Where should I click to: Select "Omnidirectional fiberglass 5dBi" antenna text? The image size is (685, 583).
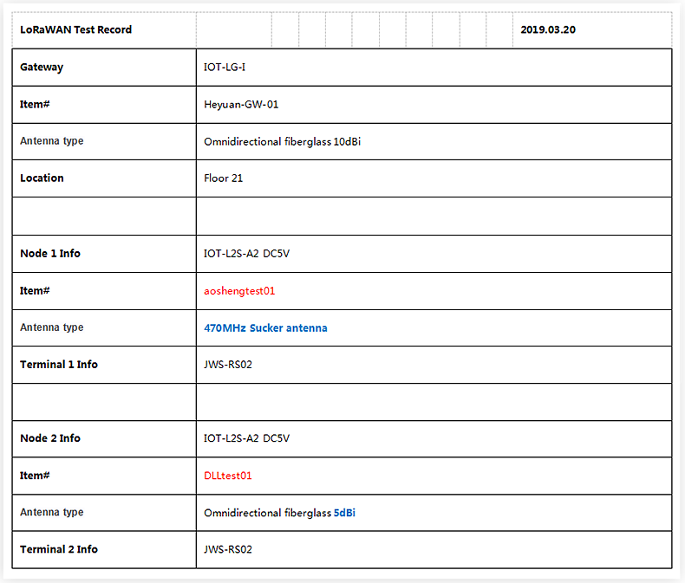[279, 513]
